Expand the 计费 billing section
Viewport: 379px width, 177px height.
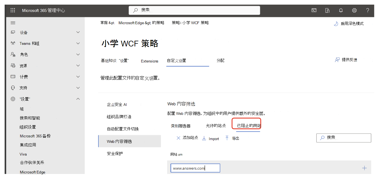(78, 77)
